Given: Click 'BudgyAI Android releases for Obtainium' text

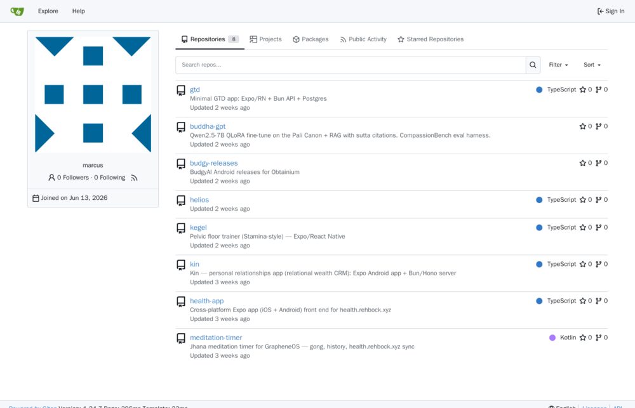Looking at the screenshot, I should [244, 172].
